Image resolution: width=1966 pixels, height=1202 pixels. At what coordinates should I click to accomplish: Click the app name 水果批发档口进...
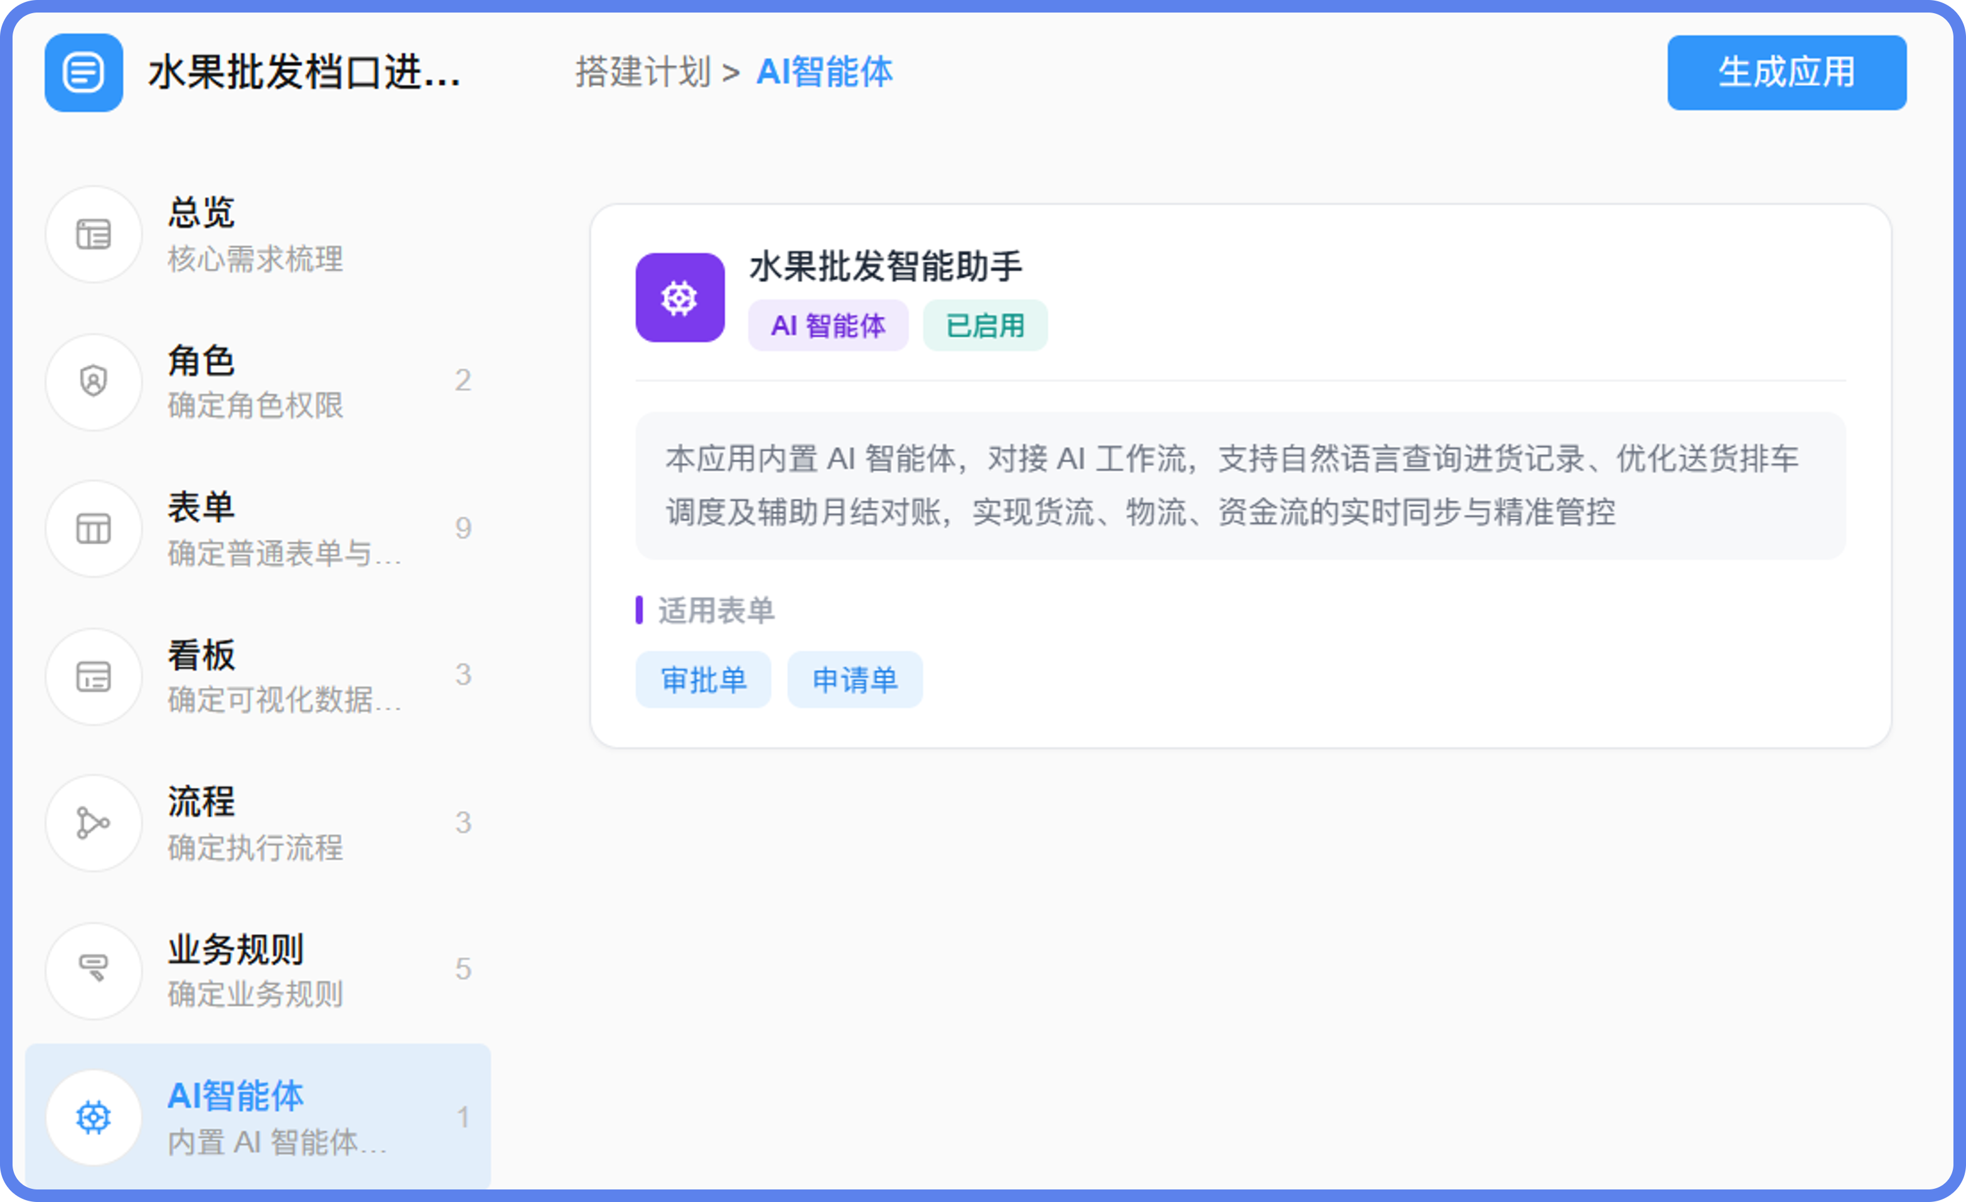305,73
